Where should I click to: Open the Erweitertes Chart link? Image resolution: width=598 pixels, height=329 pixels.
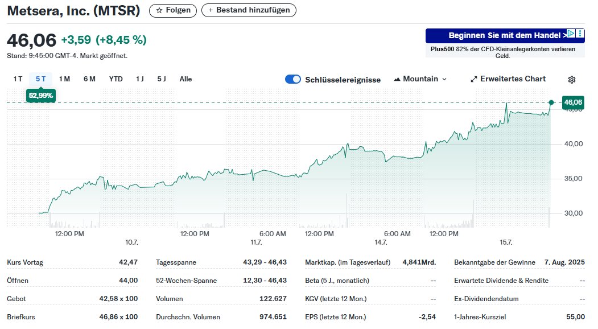[508, 79]
